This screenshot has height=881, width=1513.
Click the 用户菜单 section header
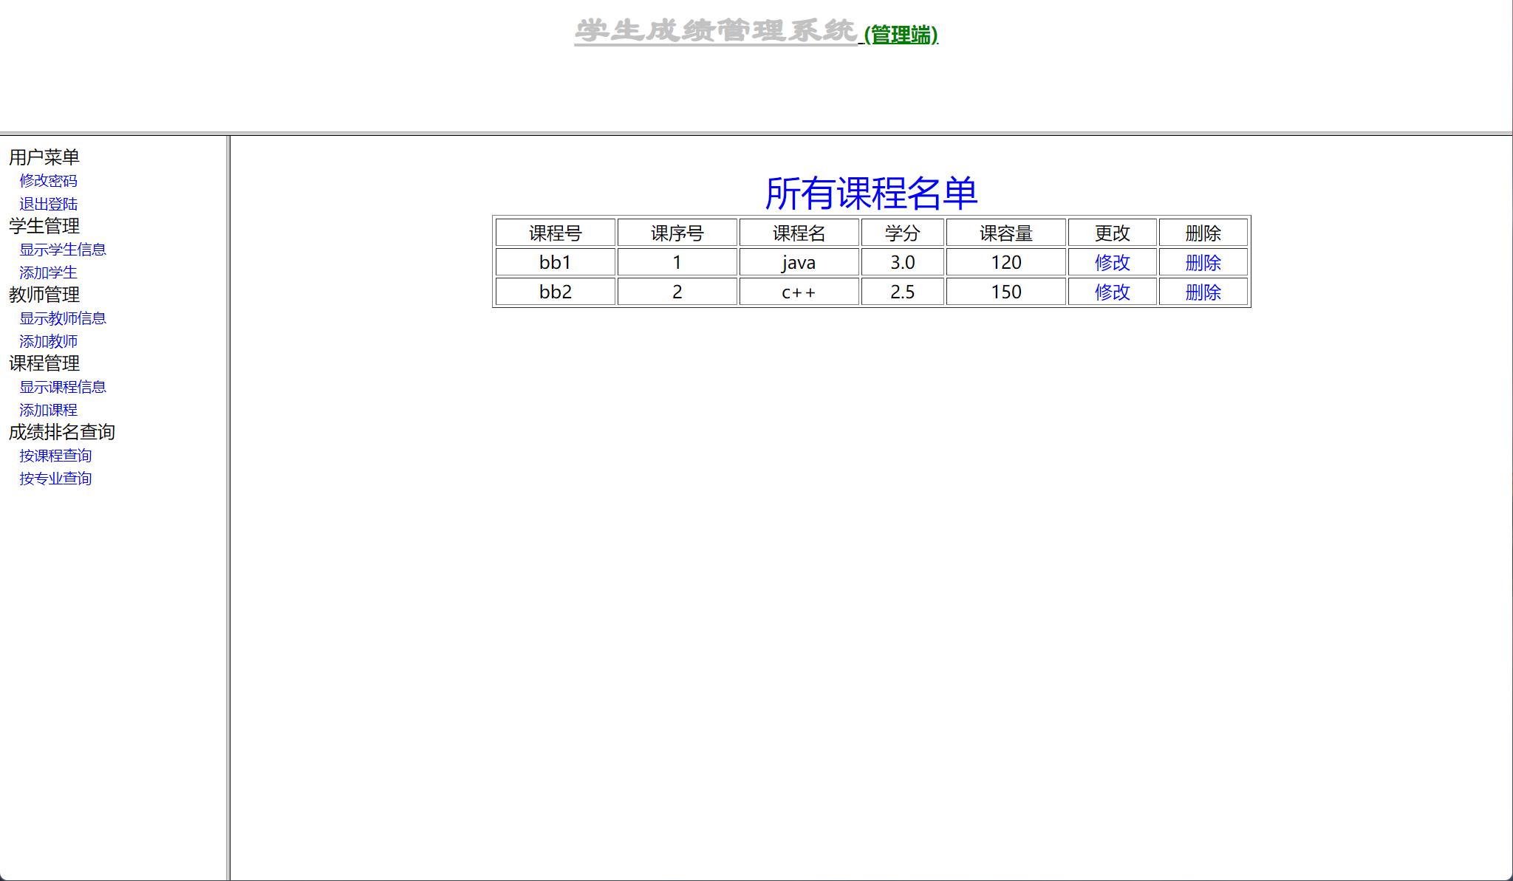pos(43,156)
